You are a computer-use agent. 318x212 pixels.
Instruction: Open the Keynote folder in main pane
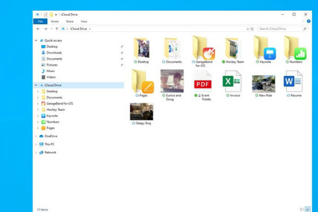263,48
